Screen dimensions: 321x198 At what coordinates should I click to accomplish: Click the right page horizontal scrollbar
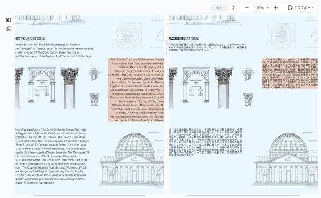[243, 195]
